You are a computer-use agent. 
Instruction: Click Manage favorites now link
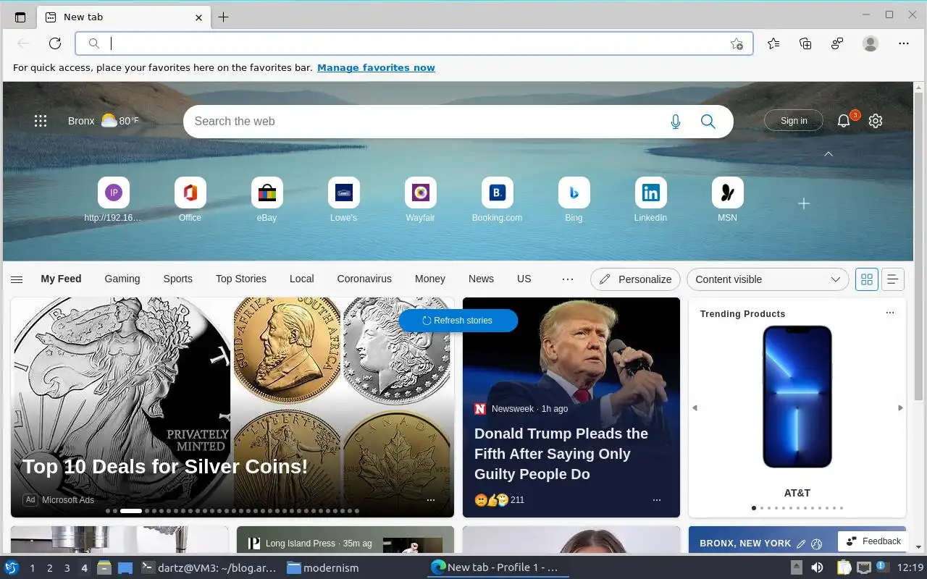(x=376, y=67)
